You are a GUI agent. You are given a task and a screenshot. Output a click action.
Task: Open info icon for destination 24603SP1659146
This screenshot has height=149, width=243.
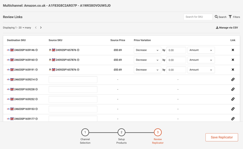click(x=36, y=50)
